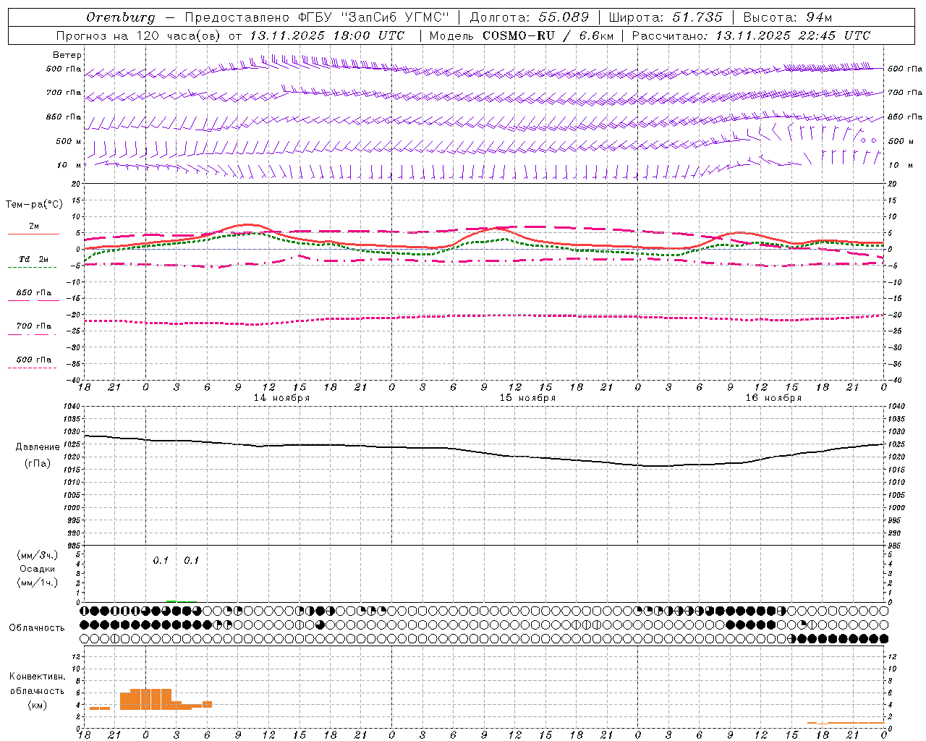Click the '15 ноября' date label
926x741 pixels.
pos(527,398)
